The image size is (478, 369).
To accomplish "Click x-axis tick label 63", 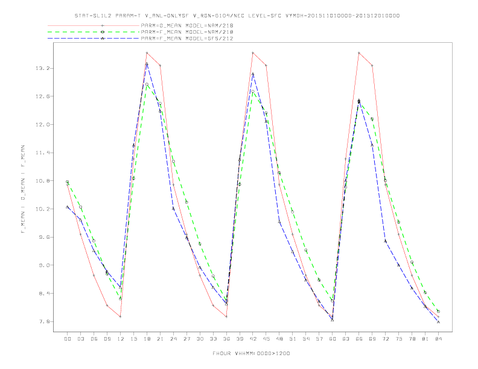I will (346, 339).
